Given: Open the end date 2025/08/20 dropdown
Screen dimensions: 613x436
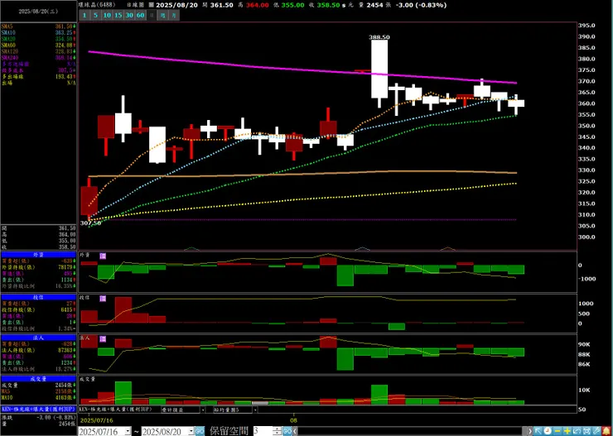Looking at the screenshot, I should coord(191,431).
